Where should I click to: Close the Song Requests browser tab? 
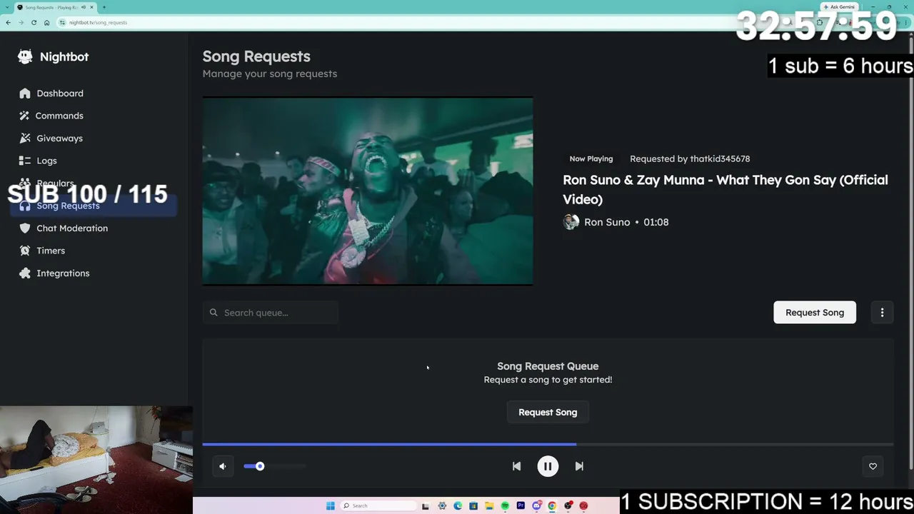pos(91,7)
